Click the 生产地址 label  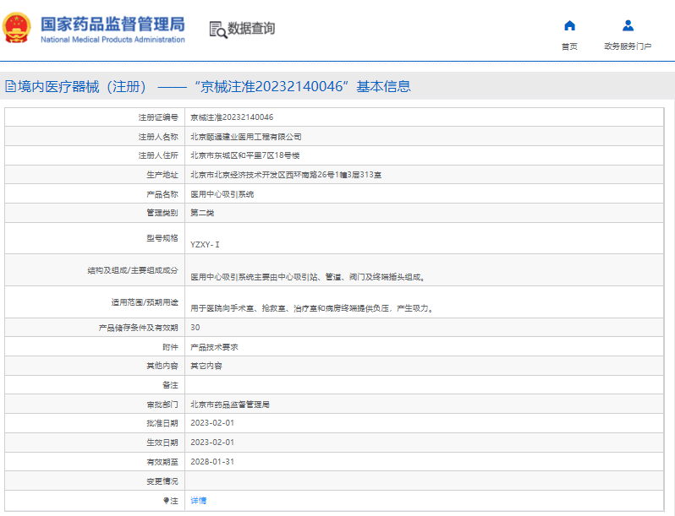[x=162, y=175]
